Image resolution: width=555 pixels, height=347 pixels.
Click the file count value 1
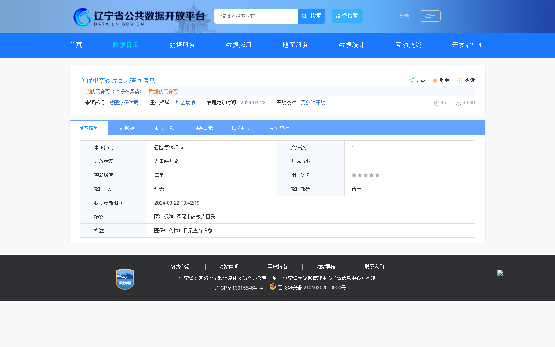coord(353,147)
